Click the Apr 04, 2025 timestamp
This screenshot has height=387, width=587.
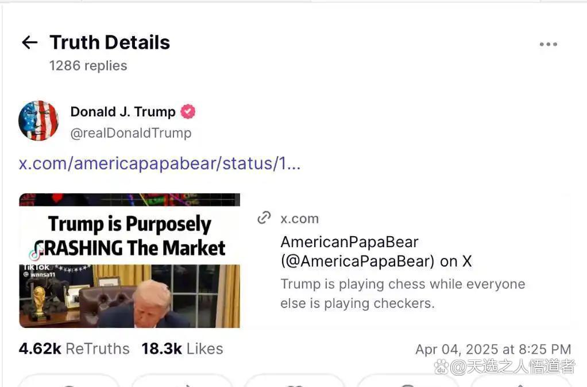(x=493, y=349)
